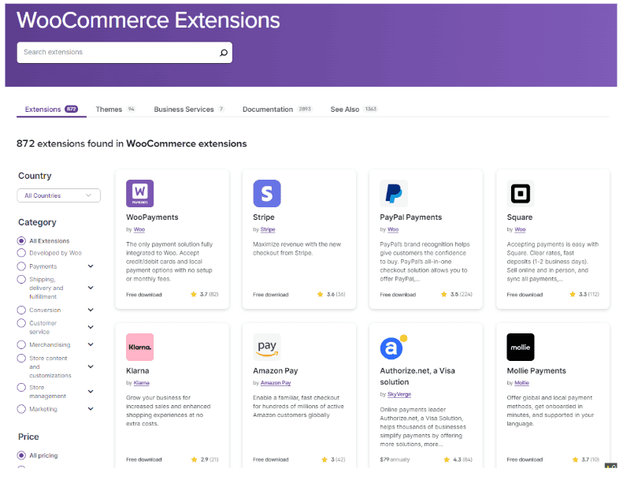
Task: Open the PayPal Payments extension title
Action: (x=411, y=218)
